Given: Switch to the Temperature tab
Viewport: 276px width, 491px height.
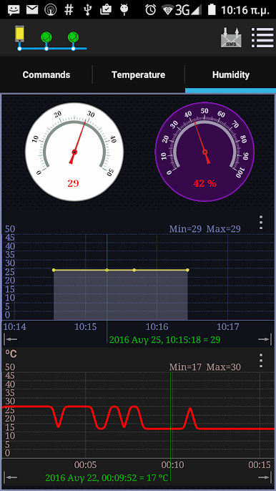Looking at the screenshot, I should 138,75.
